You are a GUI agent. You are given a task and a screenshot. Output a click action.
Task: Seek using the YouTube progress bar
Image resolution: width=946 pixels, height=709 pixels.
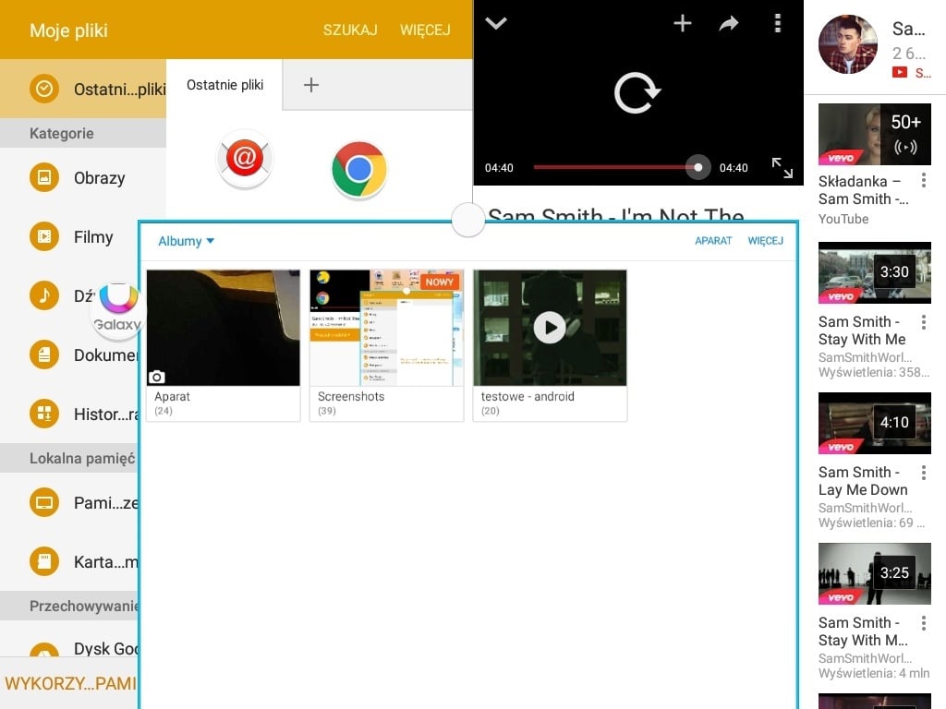point(615,167)
